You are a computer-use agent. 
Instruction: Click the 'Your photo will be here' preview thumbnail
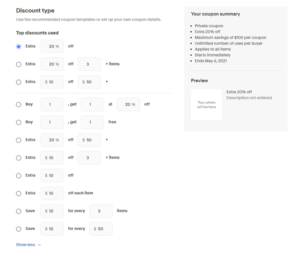(206, 104)
